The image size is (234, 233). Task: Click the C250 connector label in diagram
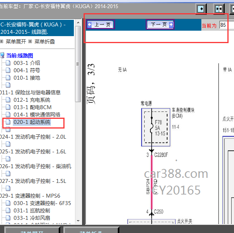tap(158, 212)
